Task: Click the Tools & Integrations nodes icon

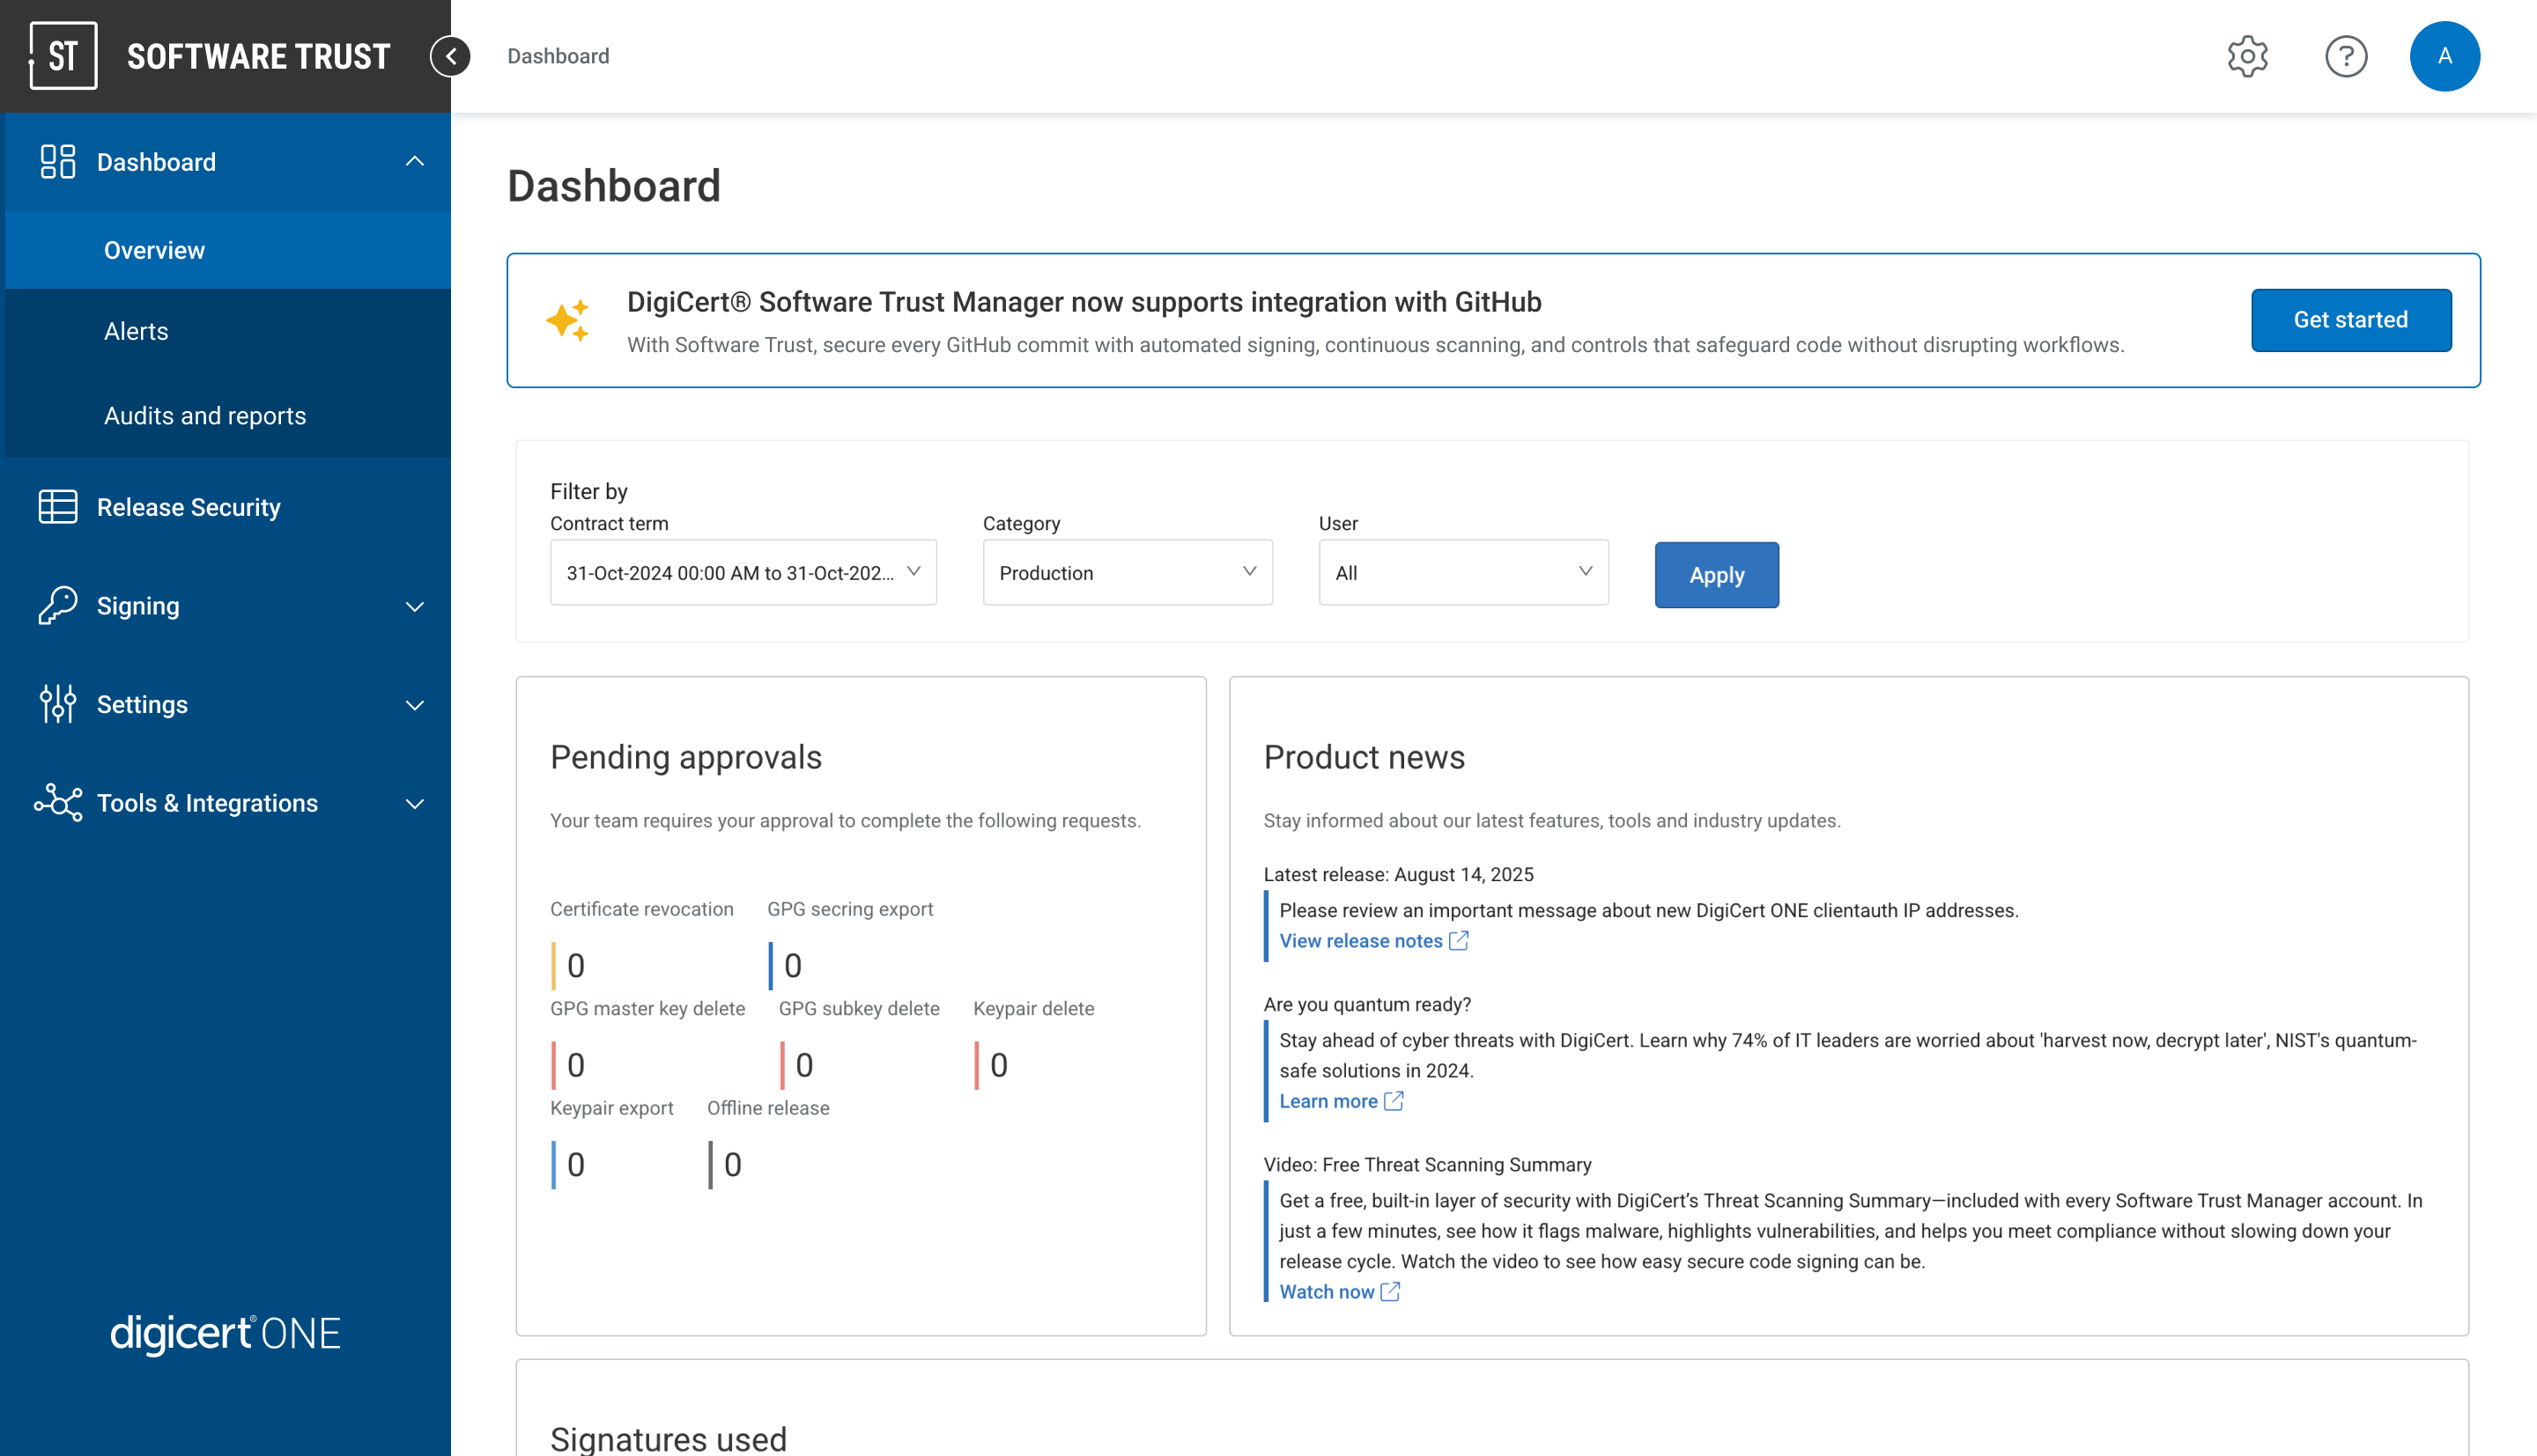Action: pyautogui.click(x=58, y=803)
